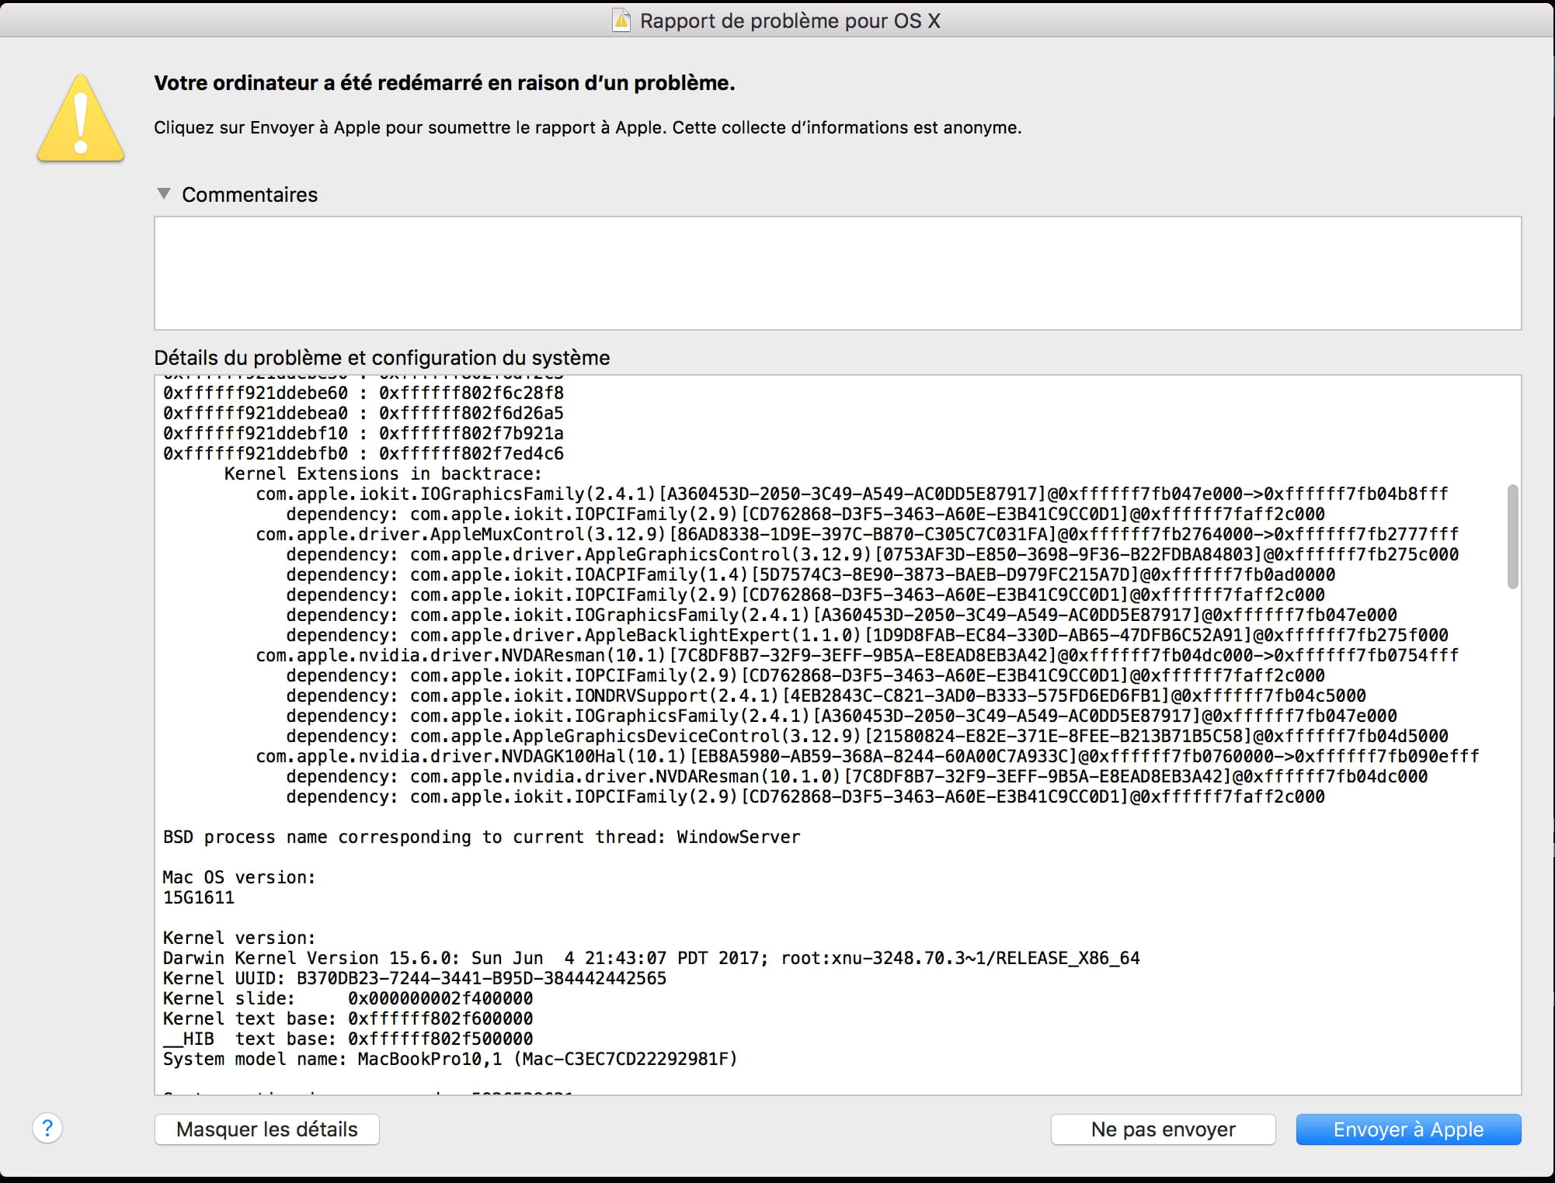Image resolution: width=1555 pixels, height=1183 pixels.
Task: Click the 'Kernel Extensions in backtrace:' line
Action: click(x=383, y=474)
